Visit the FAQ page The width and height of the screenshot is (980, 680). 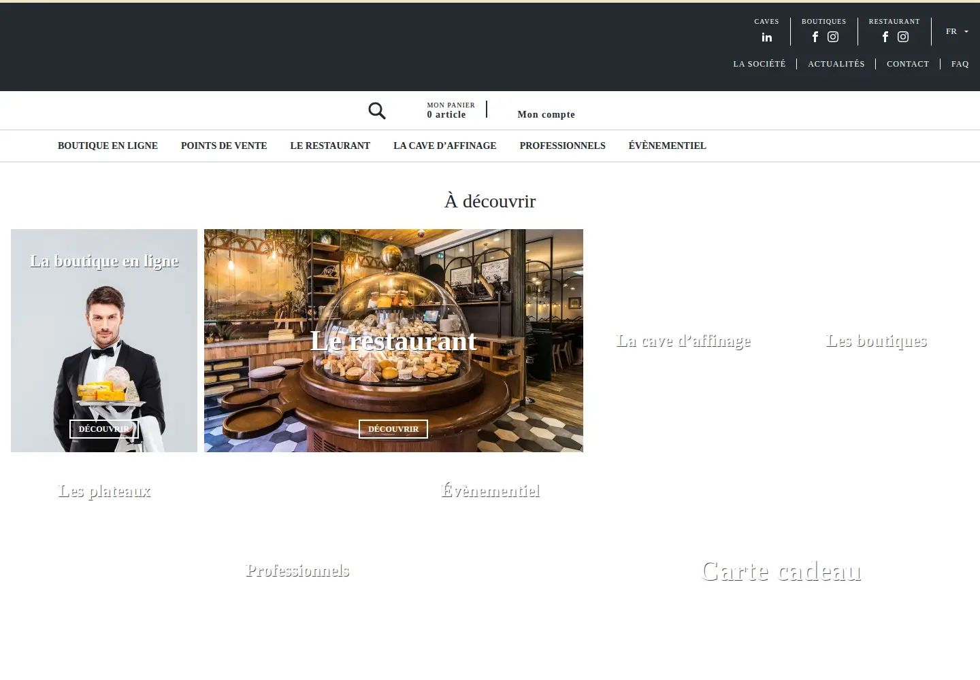[960, 64]
